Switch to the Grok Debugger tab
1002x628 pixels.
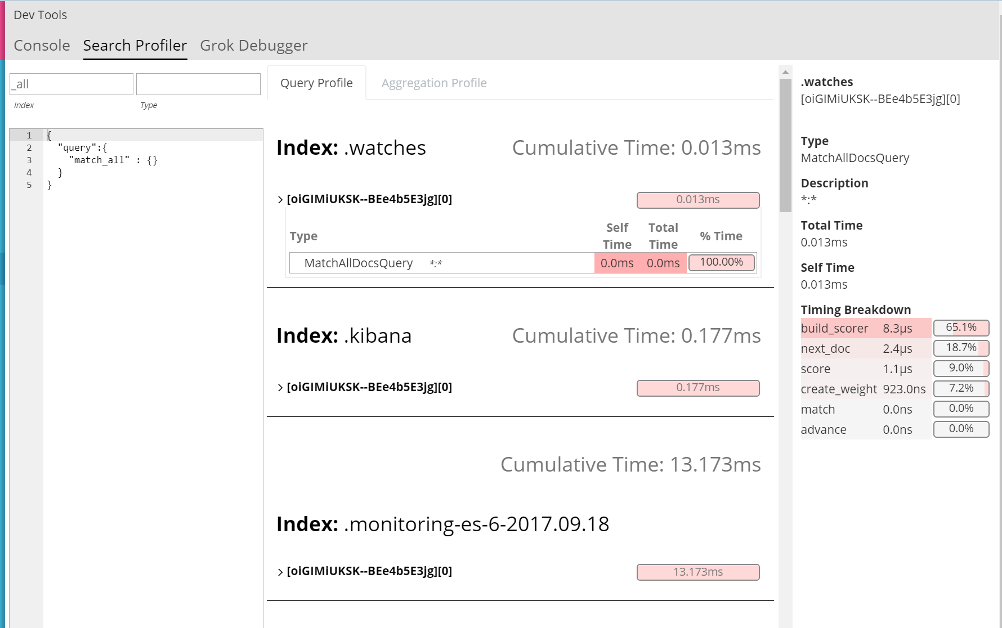coord(254,45)
